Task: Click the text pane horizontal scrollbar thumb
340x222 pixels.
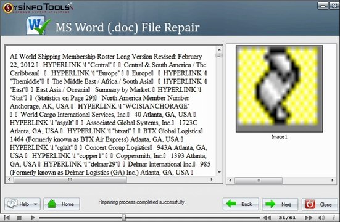Action: 70,179
